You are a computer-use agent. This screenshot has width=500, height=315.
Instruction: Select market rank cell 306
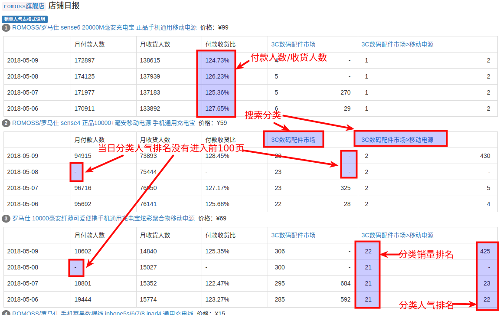click(280, 251)
